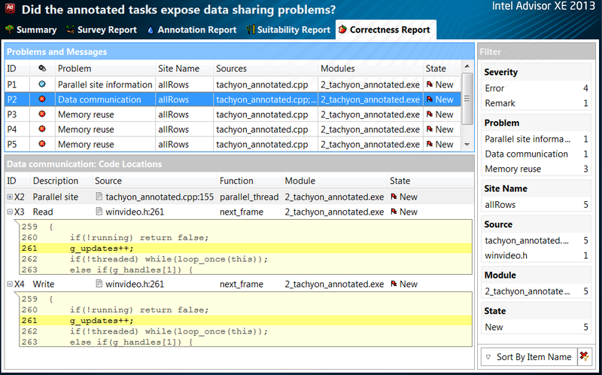Expand the X2 Parallel site row
The image size is (602, 375).
(x=10, y=197)
